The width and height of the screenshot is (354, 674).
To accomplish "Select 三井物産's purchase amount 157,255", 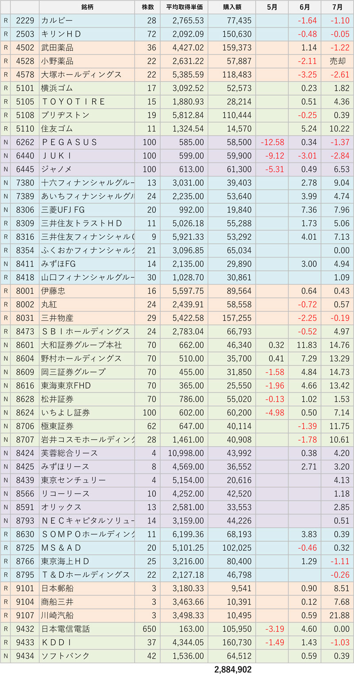I will [x=236, y=318].
